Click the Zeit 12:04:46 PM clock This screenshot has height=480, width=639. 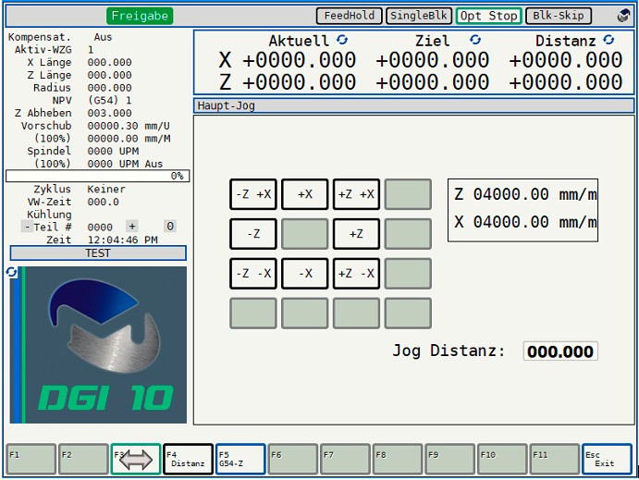pos(122,240)
